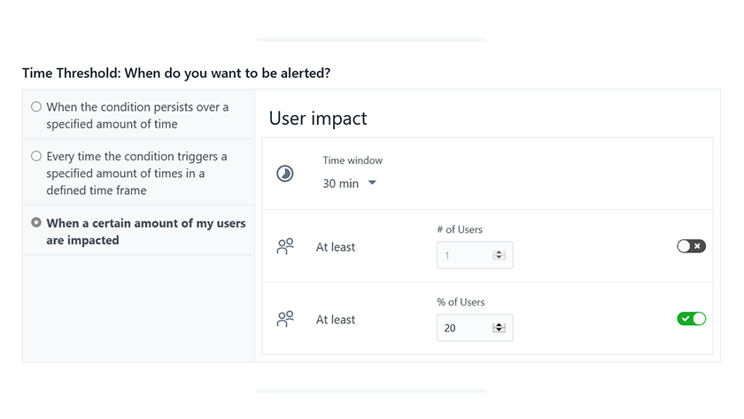Image resolution: width=744 pixels, height=419 pixels.
Task: Click the users icon beside % of Users
Action: (x=285, y=320)
